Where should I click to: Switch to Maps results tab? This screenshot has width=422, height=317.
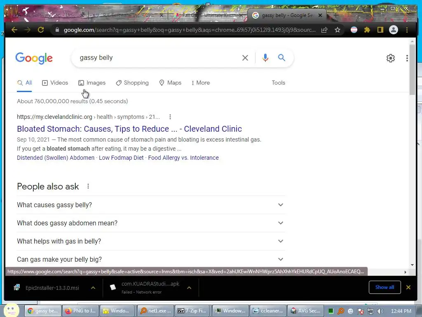170,83
